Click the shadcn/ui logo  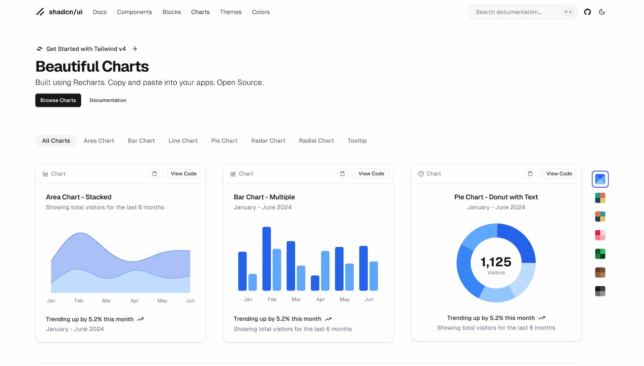[x=59, y=12]
